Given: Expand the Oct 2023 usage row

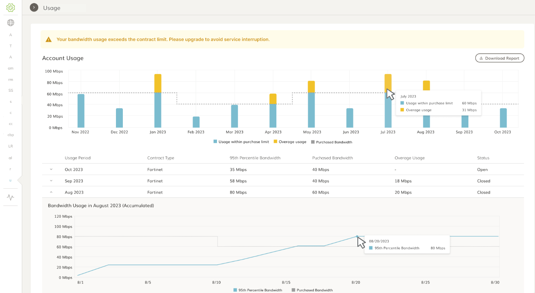Looking at the screenshot, I should point(51,170).
